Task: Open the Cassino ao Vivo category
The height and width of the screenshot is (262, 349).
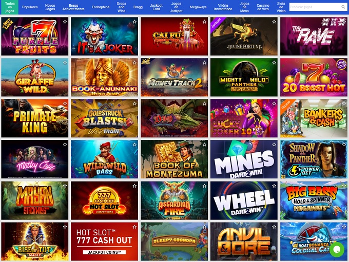Action: (263, 7)
